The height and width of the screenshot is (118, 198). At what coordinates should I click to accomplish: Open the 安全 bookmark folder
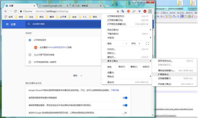[x=72, y=17]
